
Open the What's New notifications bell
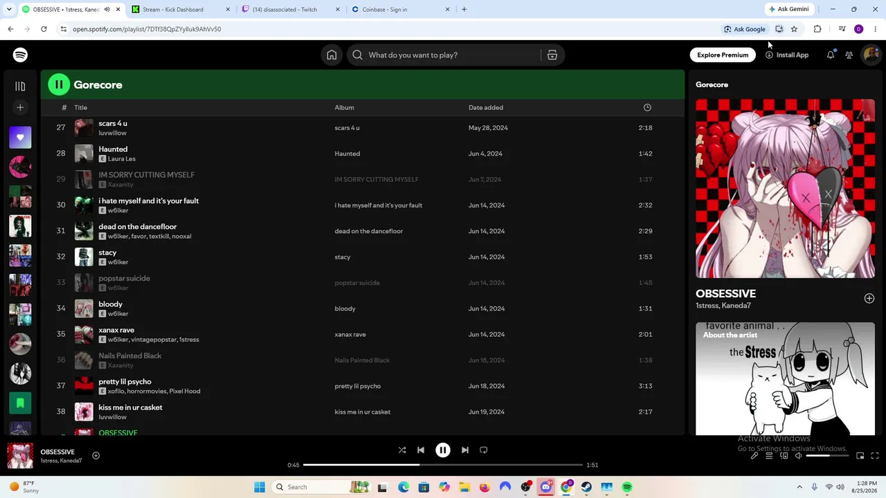(x=831, y=55)
